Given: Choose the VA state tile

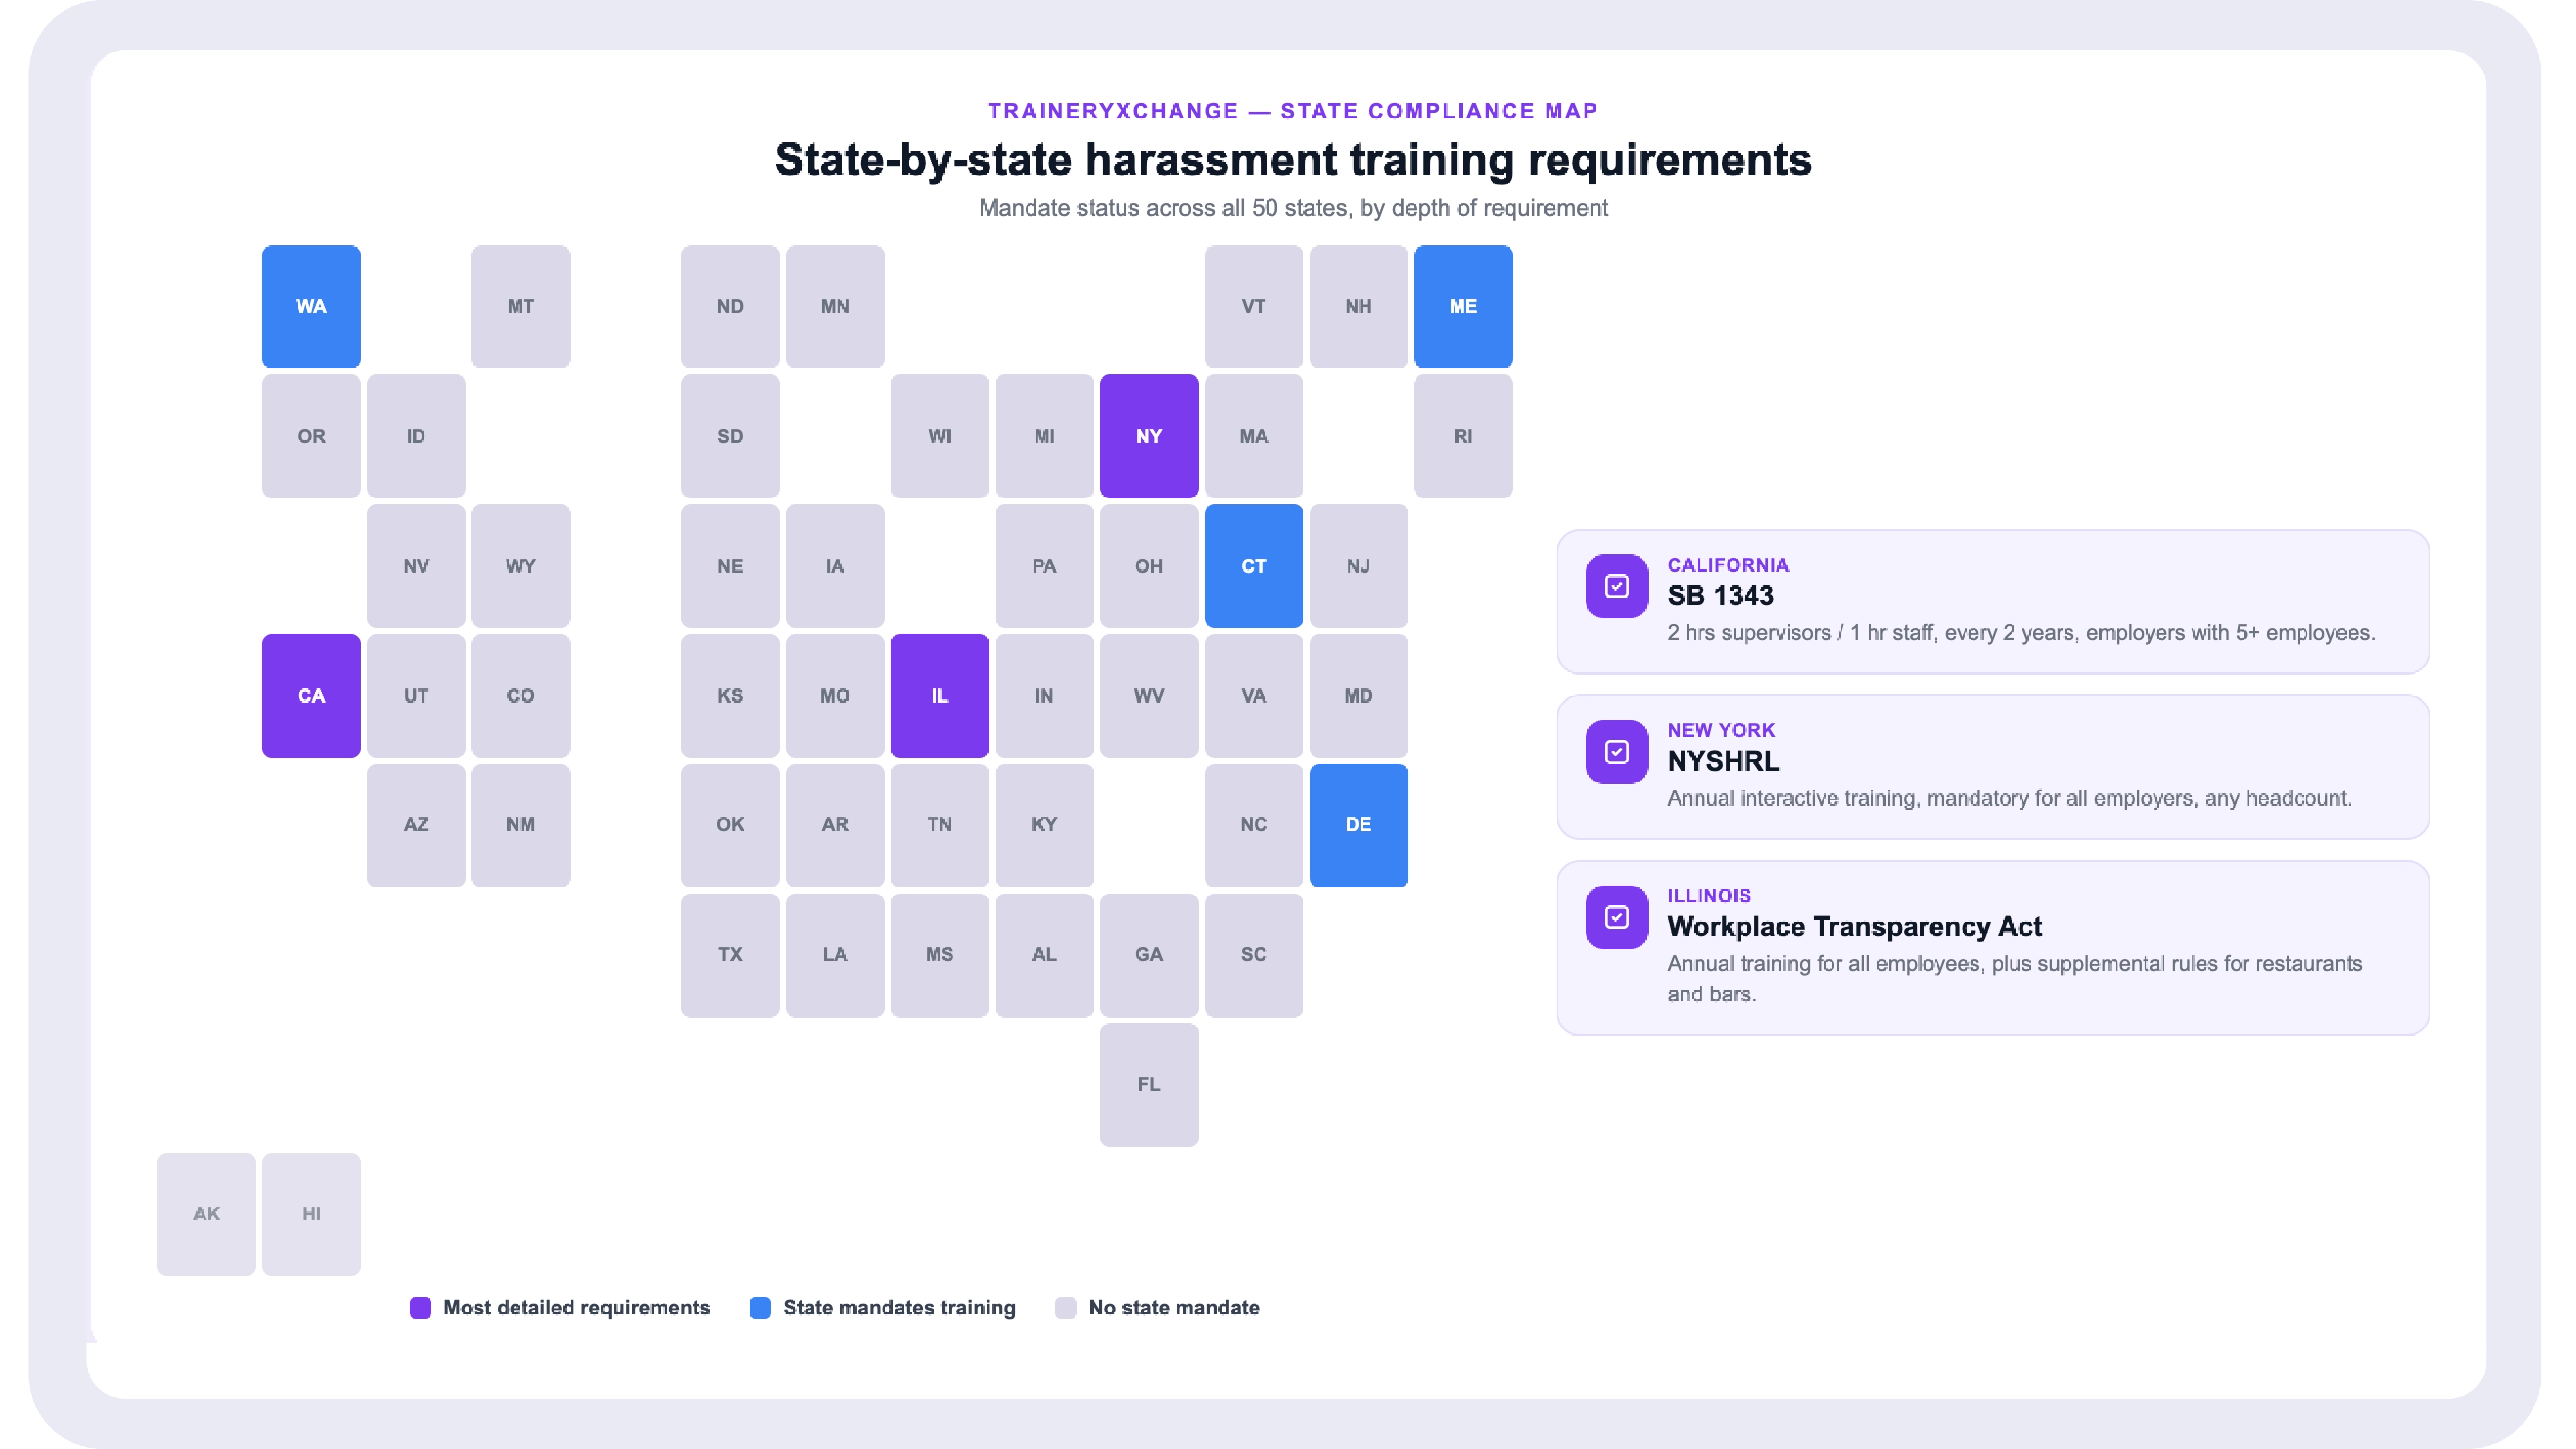Looking at the screenshot, I should coord(1254,696).
